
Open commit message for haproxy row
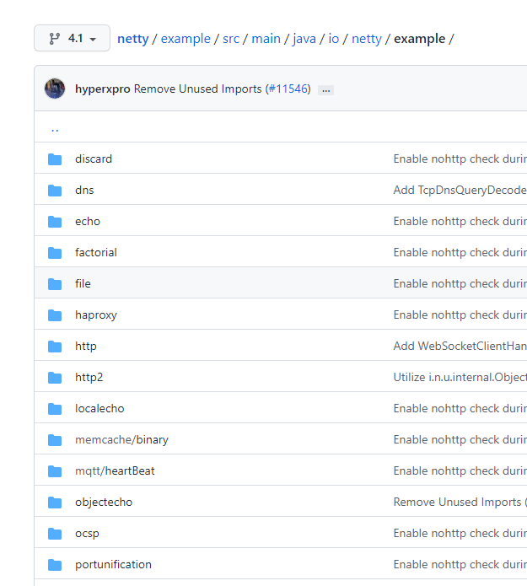[x=460, y=315]
